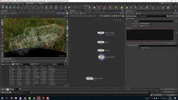Stop playback on the playbar
Viewport: 178px width, 100px height.
pos(8,89)
